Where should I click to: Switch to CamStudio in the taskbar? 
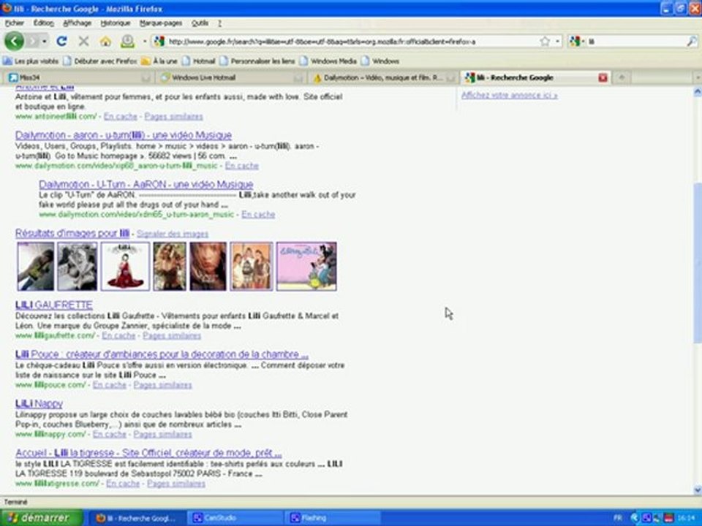click(235, 518)
